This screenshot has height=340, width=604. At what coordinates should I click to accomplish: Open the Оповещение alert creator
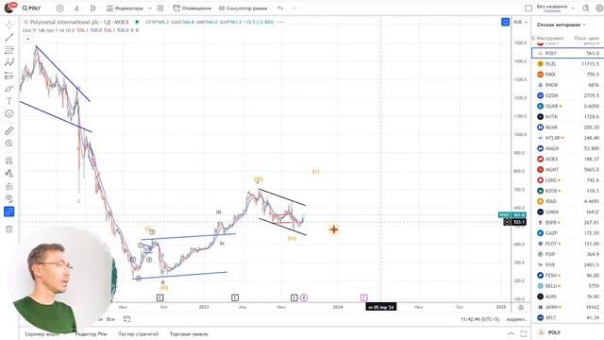[x=193, y=8]
